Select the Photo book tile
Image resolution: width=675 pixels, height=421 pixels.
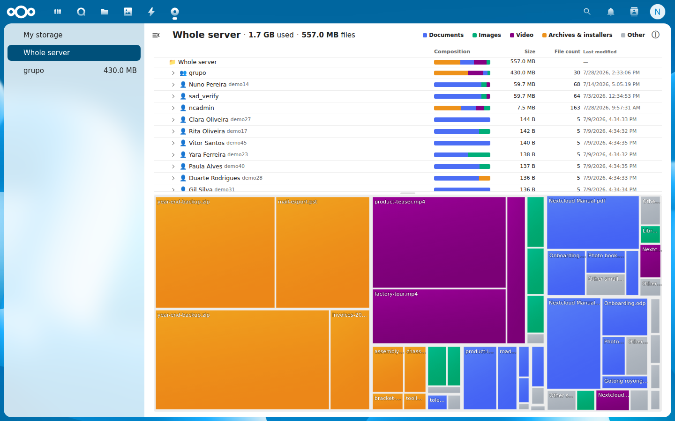coord(606,261)
